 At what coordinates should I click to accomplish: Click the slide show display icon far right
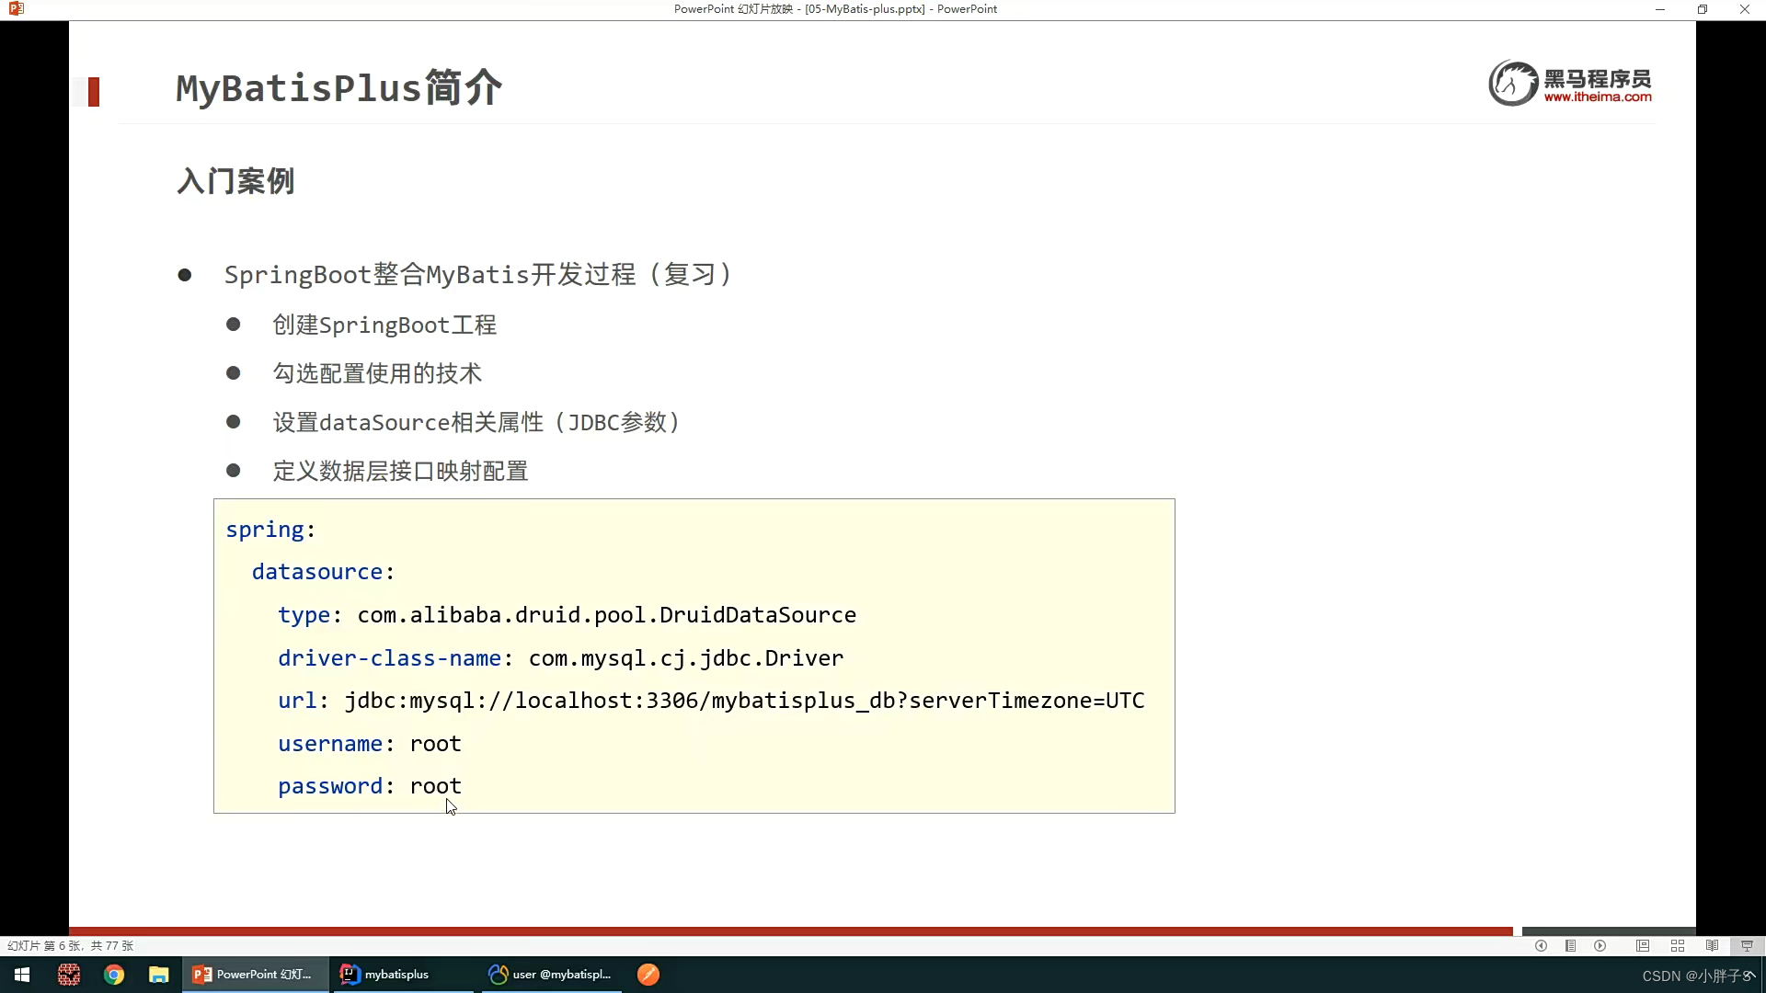tap(1746, 945)
